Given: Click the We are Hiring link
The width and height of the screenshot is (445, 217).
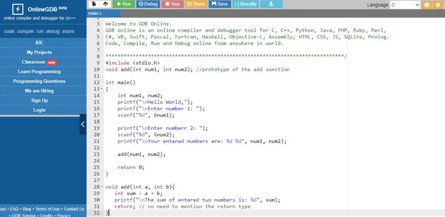Looking at the screenshot, I should tap(40, 91).
